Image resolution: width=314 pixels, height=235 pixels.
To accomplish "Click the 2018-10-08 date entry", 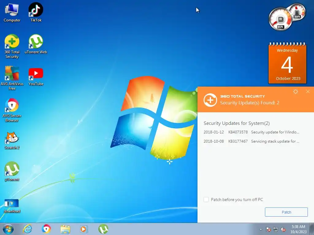I will (x=214, y=141).
